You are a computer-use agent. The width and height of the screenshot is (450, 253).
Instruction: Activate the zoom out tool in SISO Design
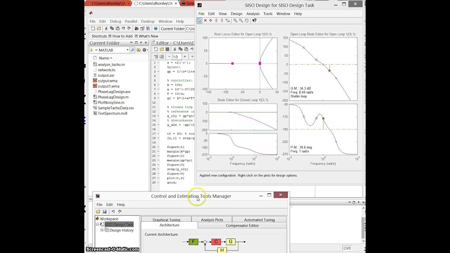(x=241, y=20)
